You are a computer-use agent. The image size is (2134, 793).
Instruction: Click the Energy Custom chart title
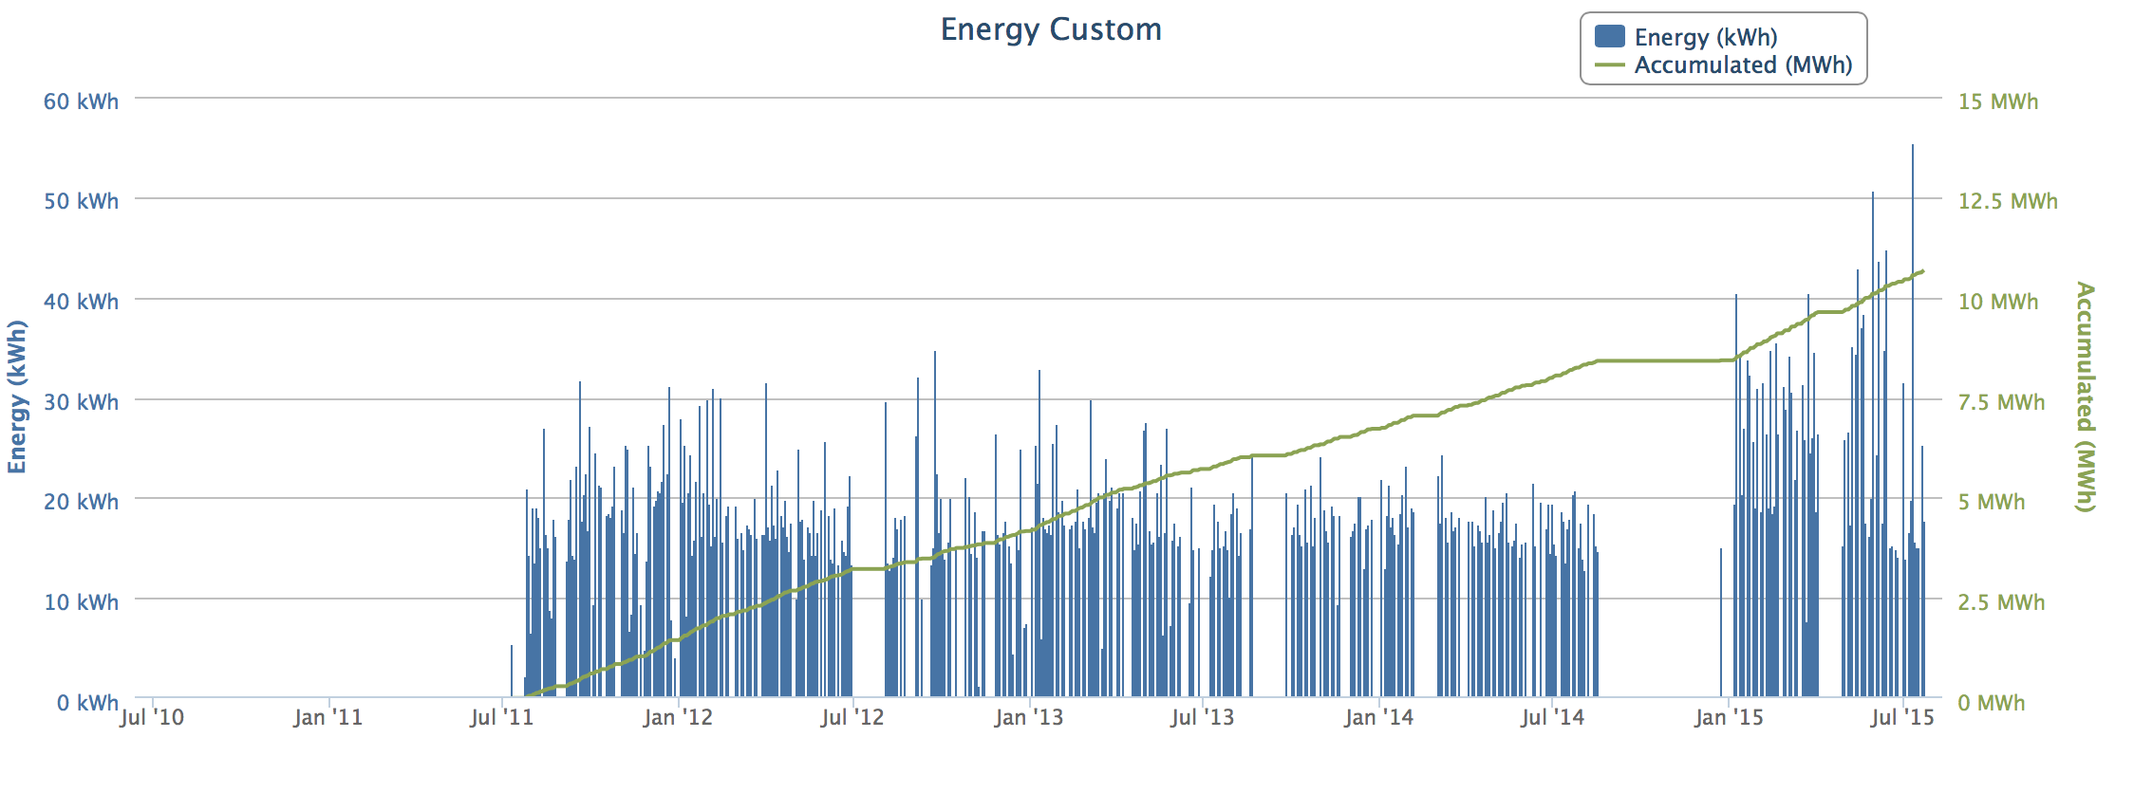coord(1051,29)
